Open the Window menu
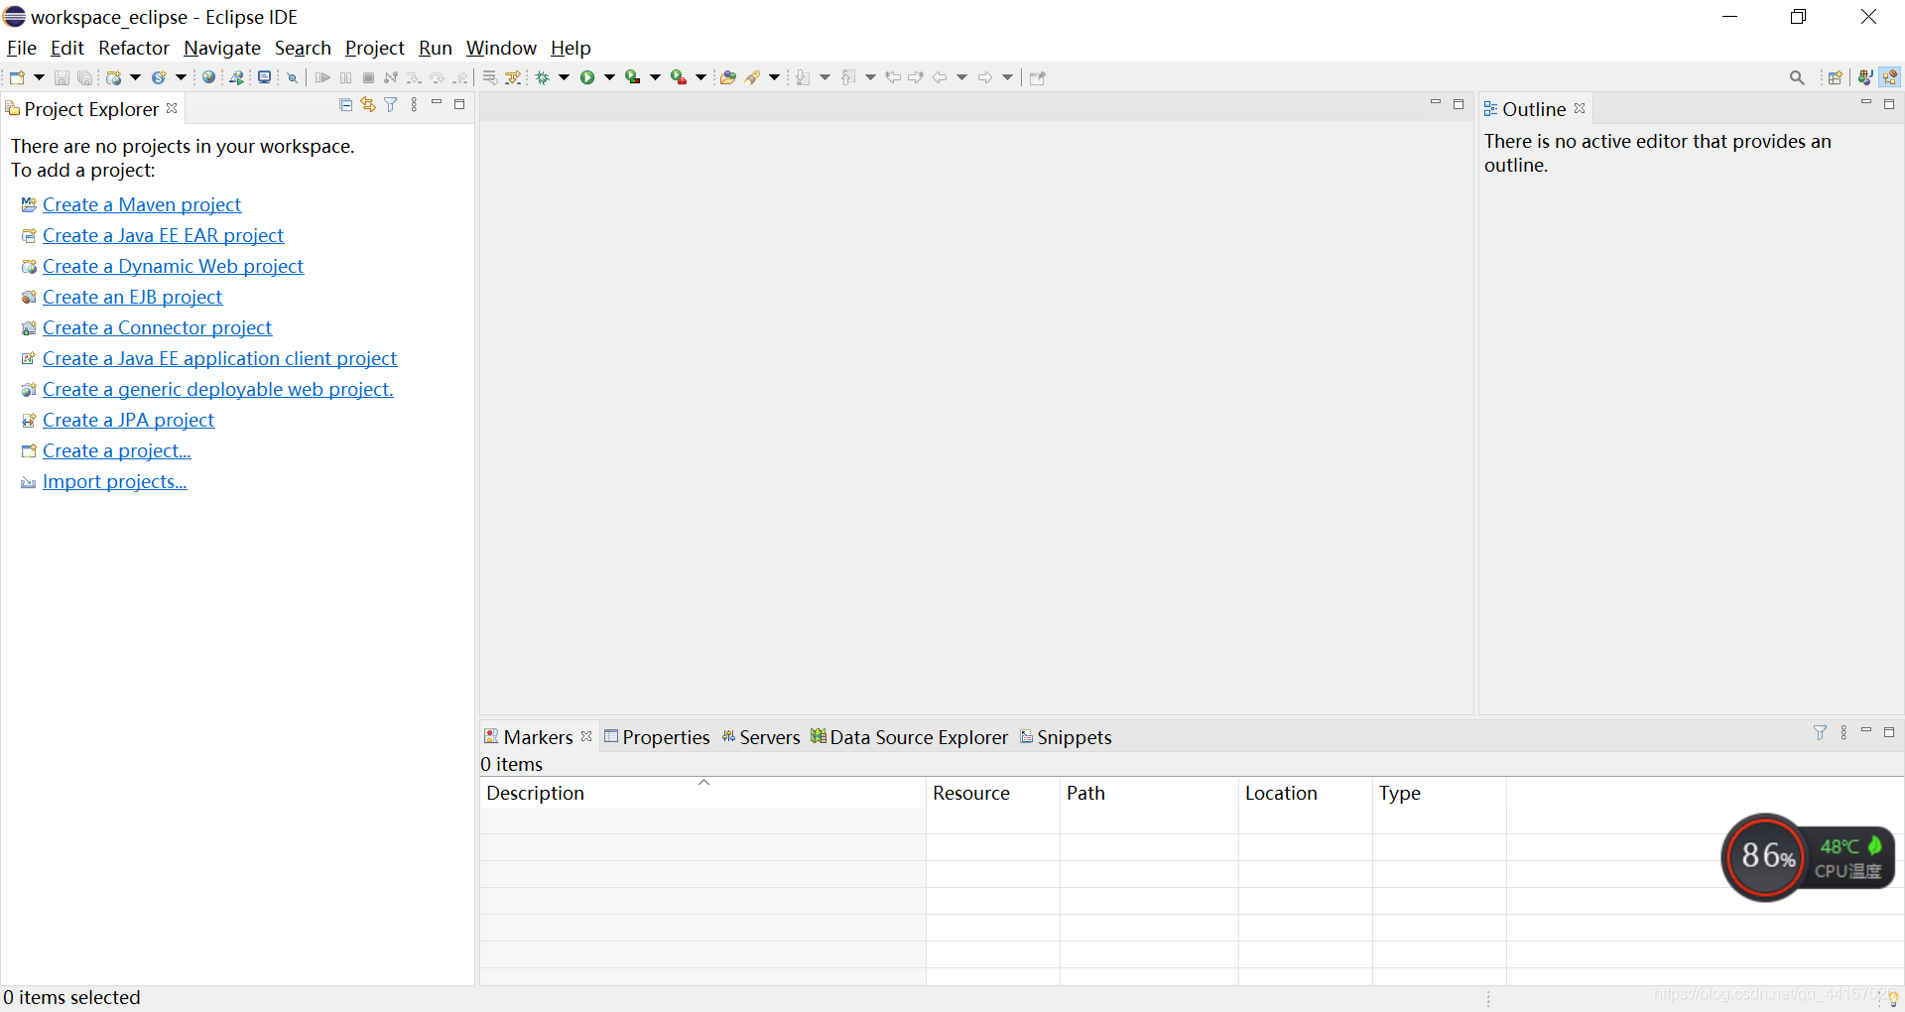The height and width of the screenshot is (1012, 1905). pyautogui.click(x=501, y=48)
